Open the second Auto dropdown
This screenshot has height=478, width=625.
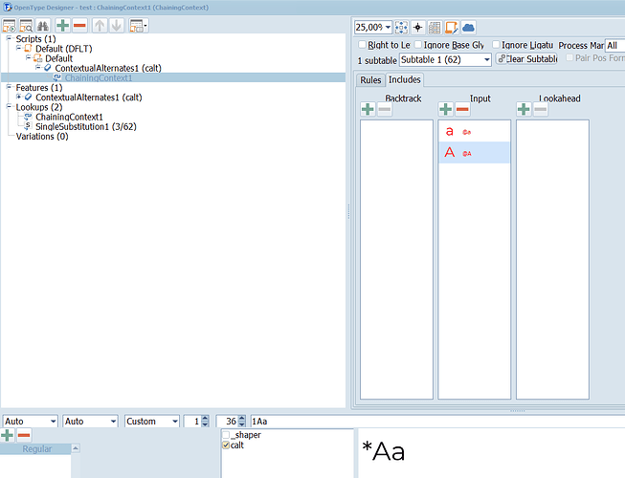tap(114, 421)
